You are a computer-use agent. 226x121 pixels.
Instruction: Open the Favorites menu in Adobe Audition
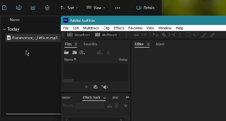coord(135,28)
